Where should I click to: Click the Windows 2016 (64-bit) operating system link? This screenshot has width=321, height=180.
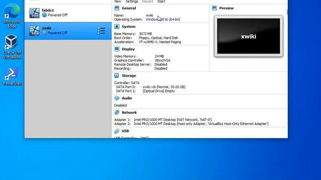(163, 19)
